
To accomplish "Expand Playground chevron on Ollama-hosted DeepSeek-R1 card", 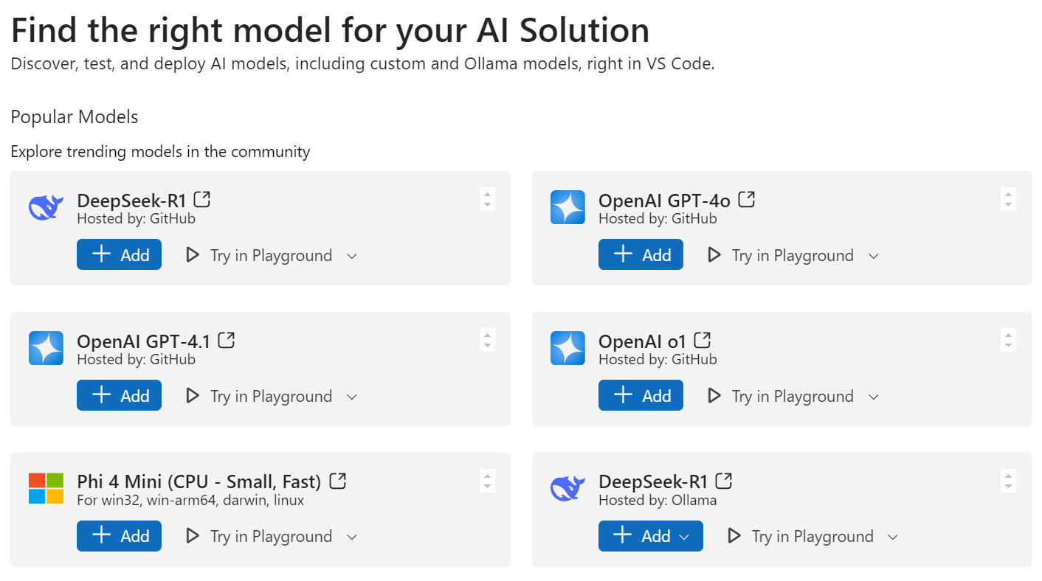I will (893, 537).
